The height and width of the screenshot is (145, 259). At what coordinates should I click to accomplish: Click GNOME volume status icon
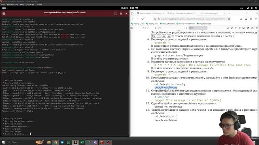click(252, 8)
